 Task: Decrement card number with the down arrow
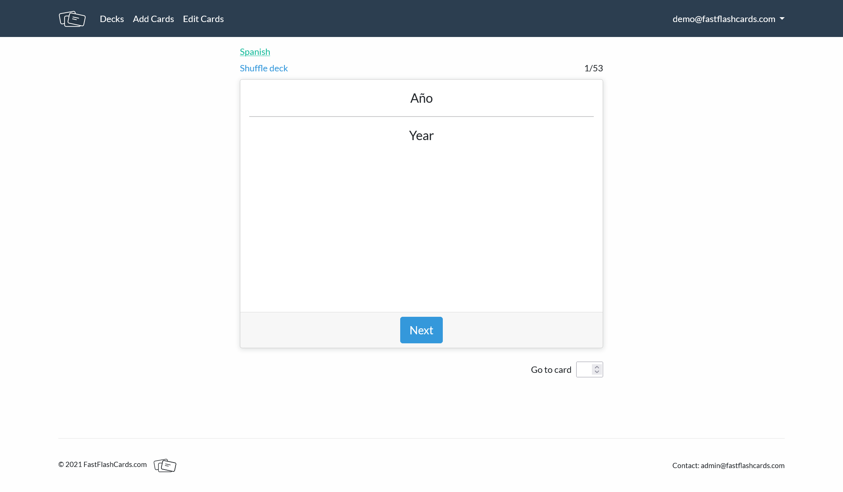597,372
